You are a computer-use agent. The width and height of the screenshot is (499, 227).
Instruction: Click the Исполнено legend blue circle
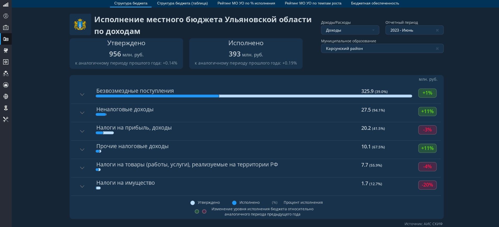pos(234,203)
